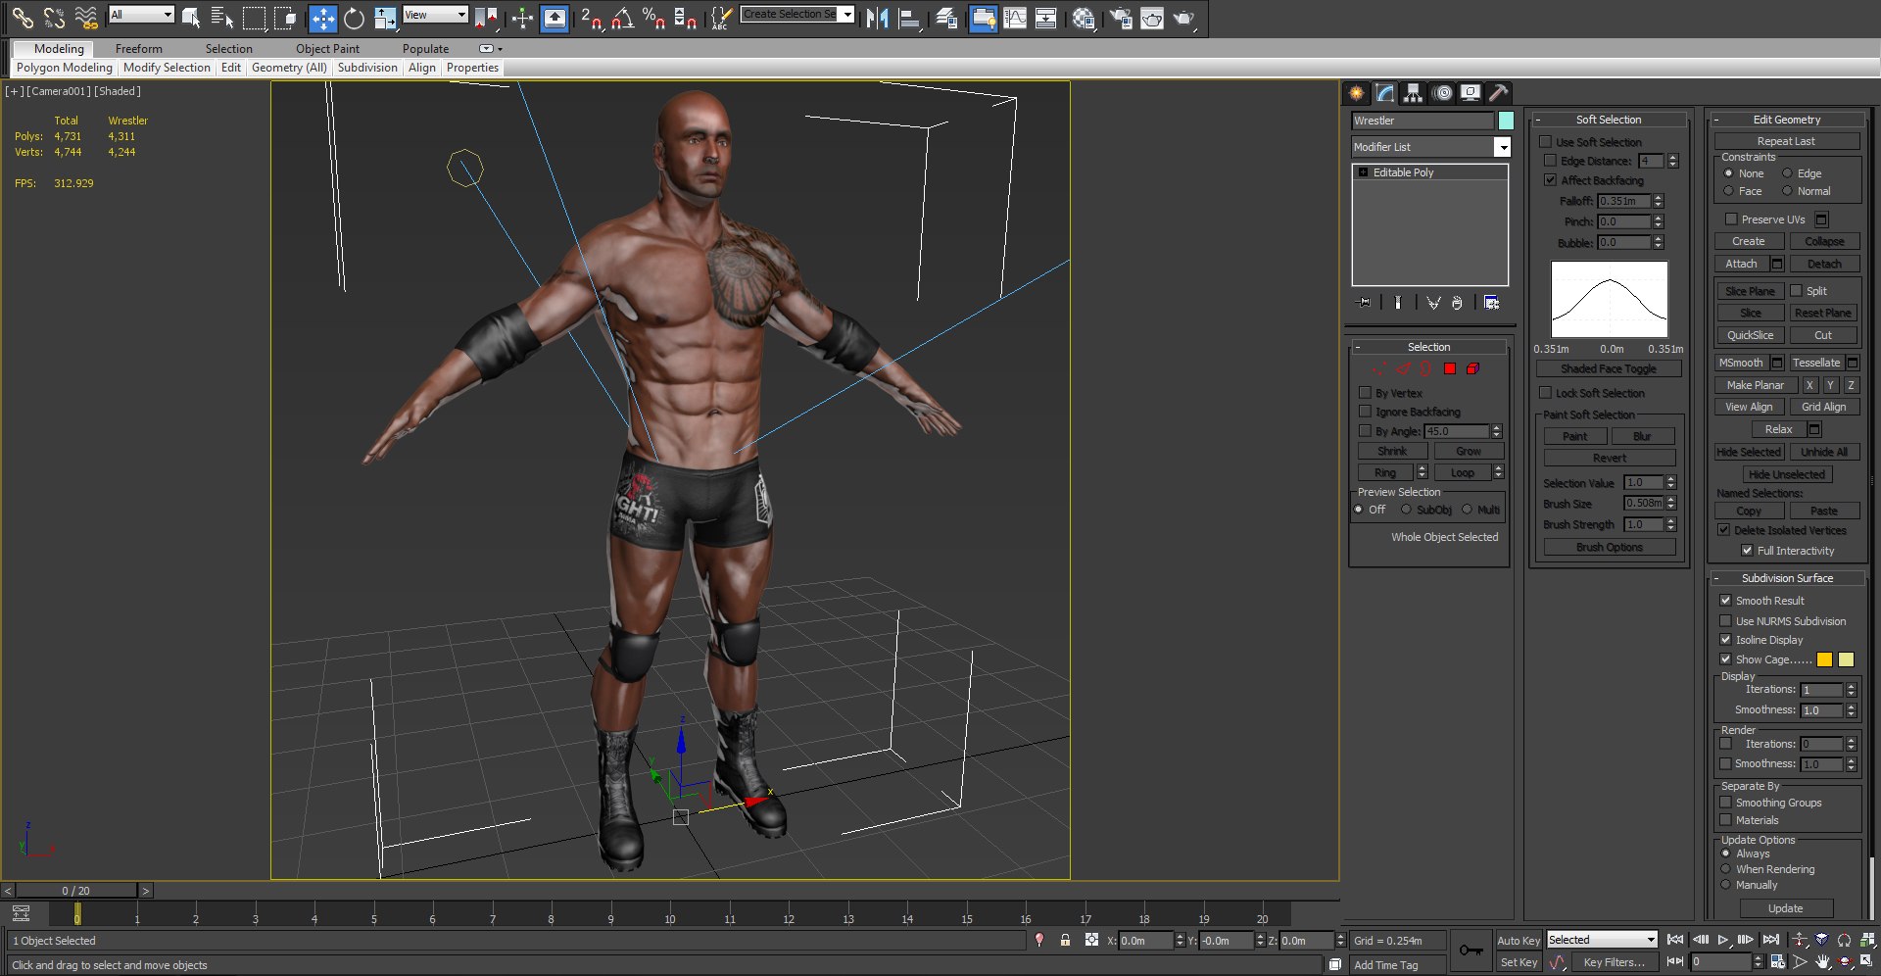Open the selection filter All dropdown

point(141,15)
